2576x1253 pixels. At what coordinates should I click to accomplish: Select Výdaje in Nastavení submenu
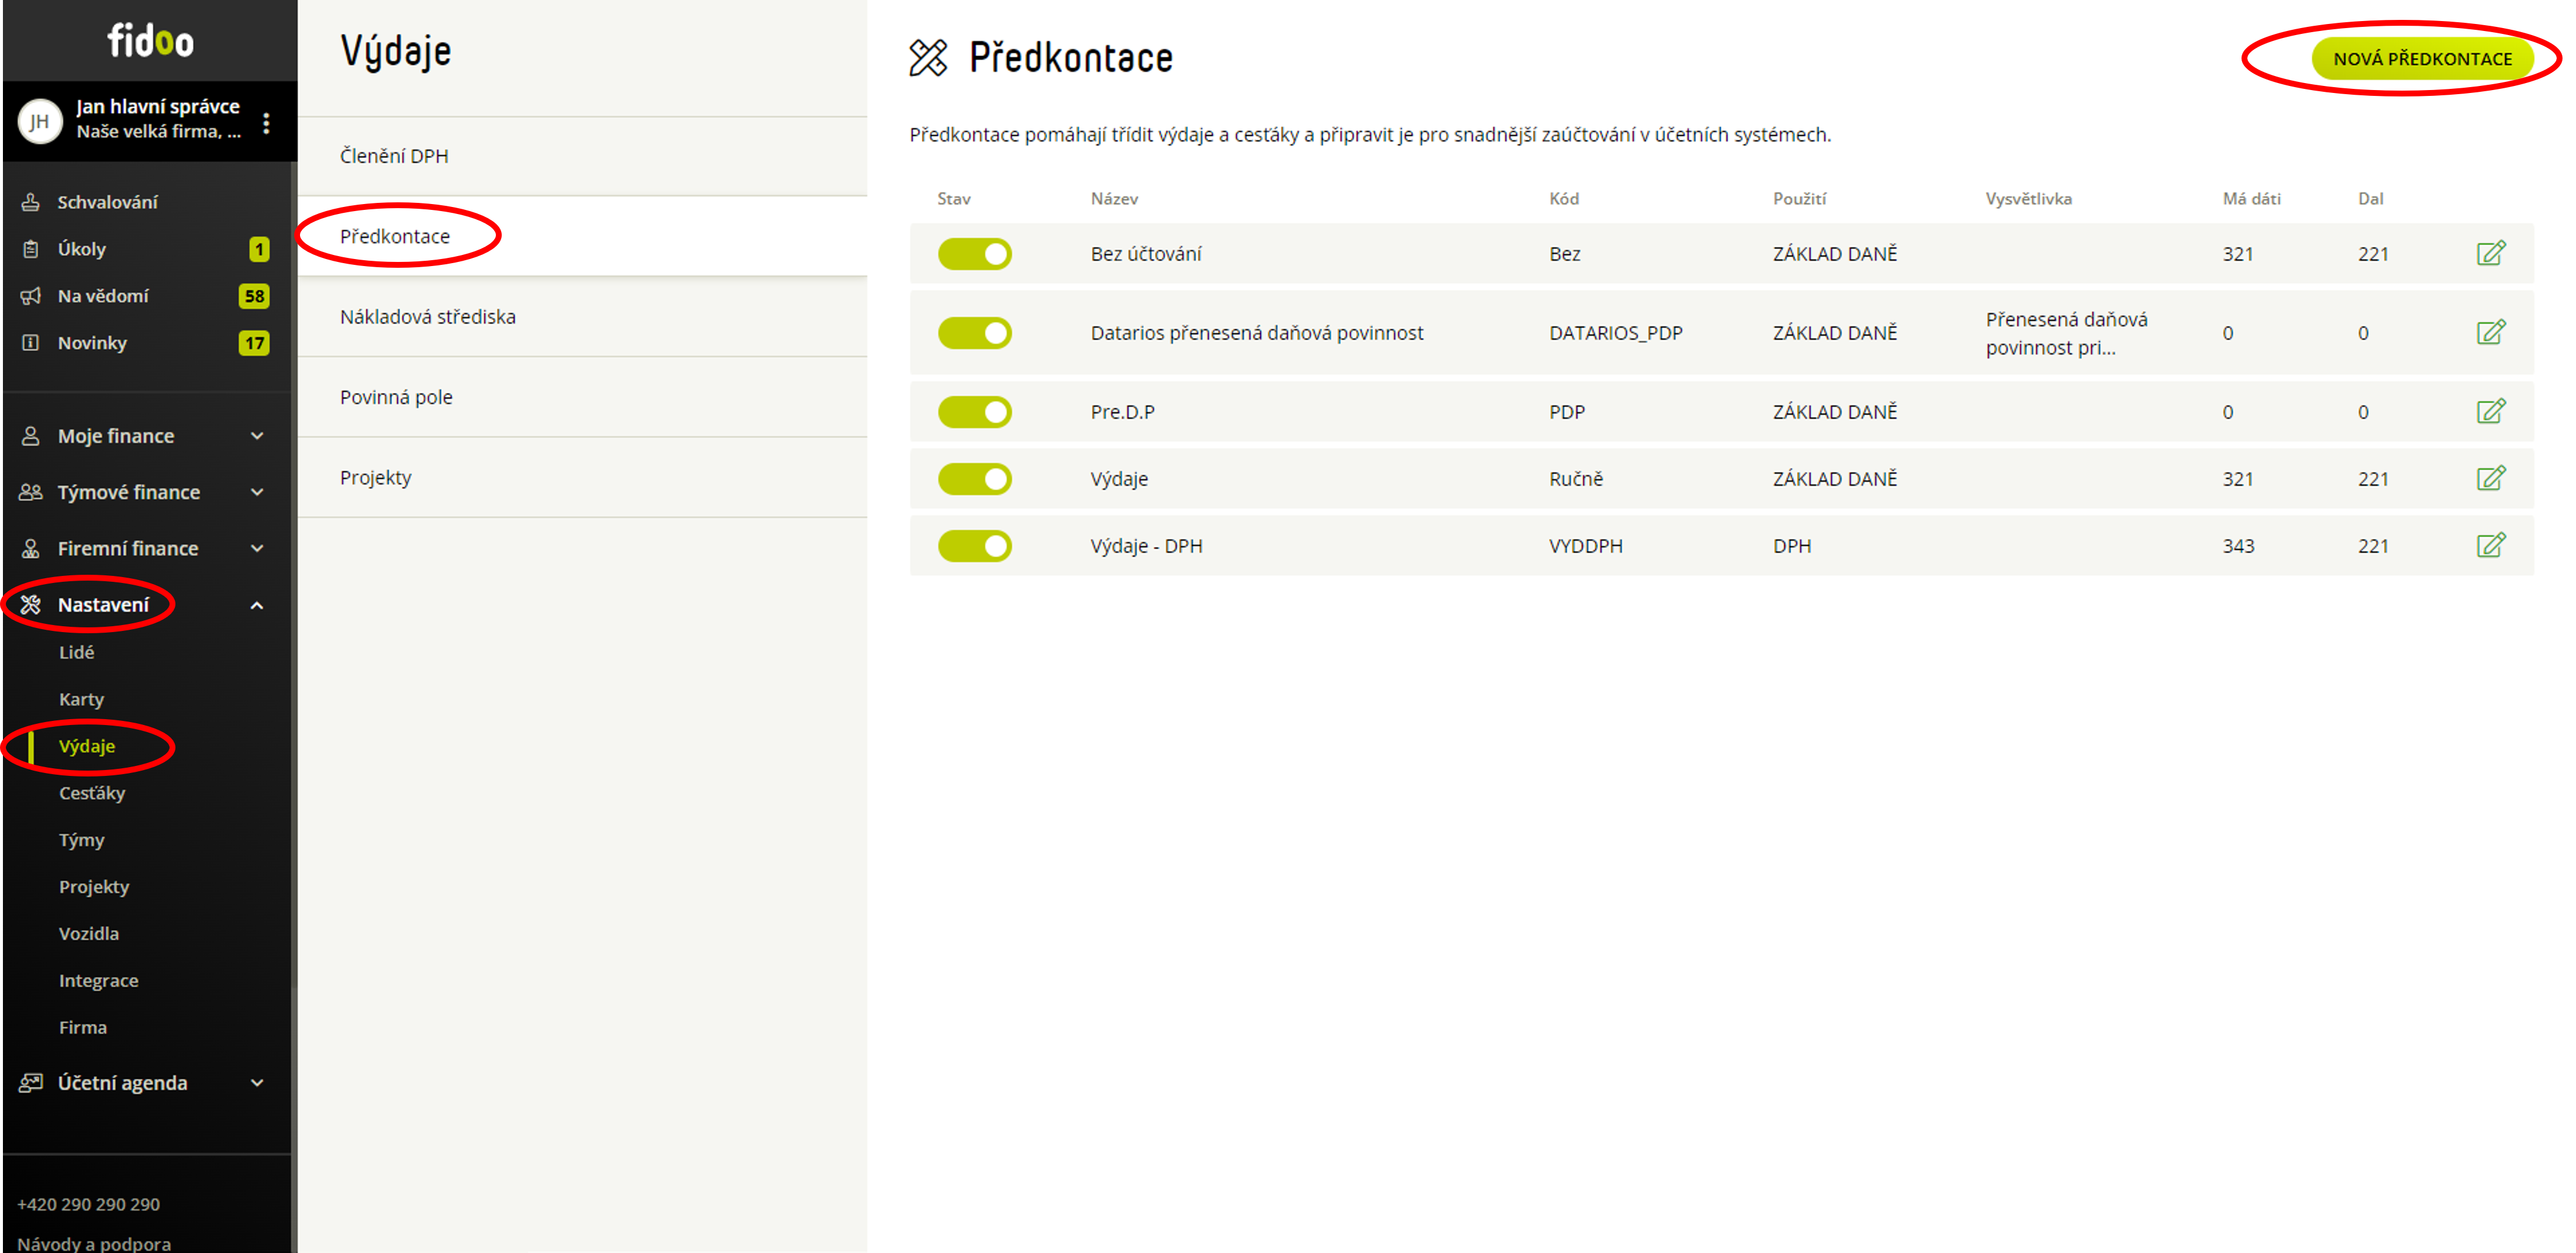87,746
